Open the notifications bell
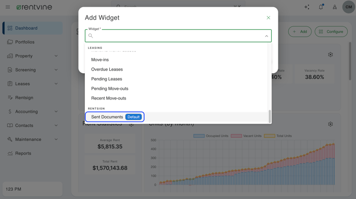Screen dimensions: 356x199 321,7
